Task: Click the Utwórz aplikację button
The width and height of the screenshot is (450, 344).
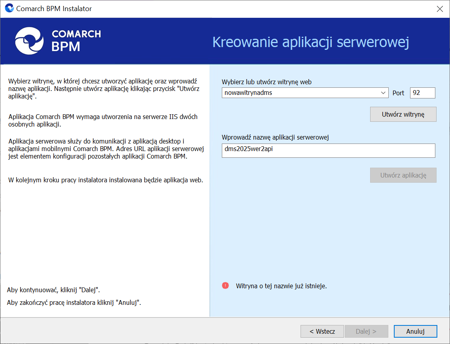Action: click(403, 175)
